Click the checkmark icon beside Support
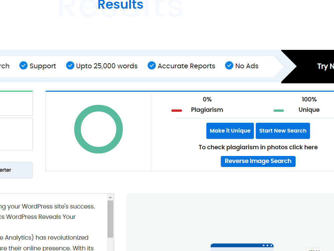 (x=23, y=66)
